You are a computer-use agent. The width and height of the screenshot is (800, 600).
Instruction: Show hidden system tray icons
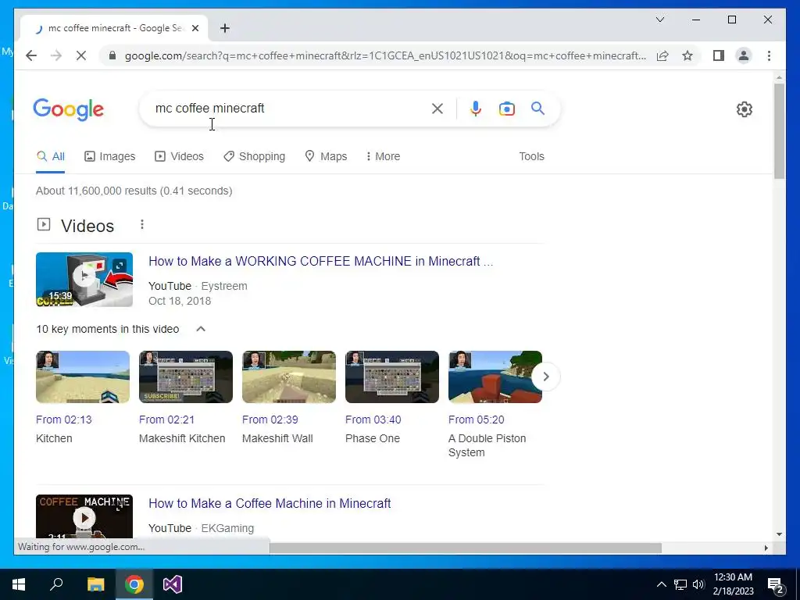click(x=661, y=584)
